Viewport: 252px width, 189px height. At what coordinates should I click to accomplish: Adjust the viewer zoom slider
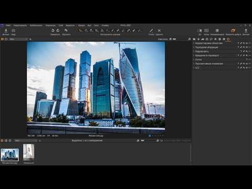(174, 39)
